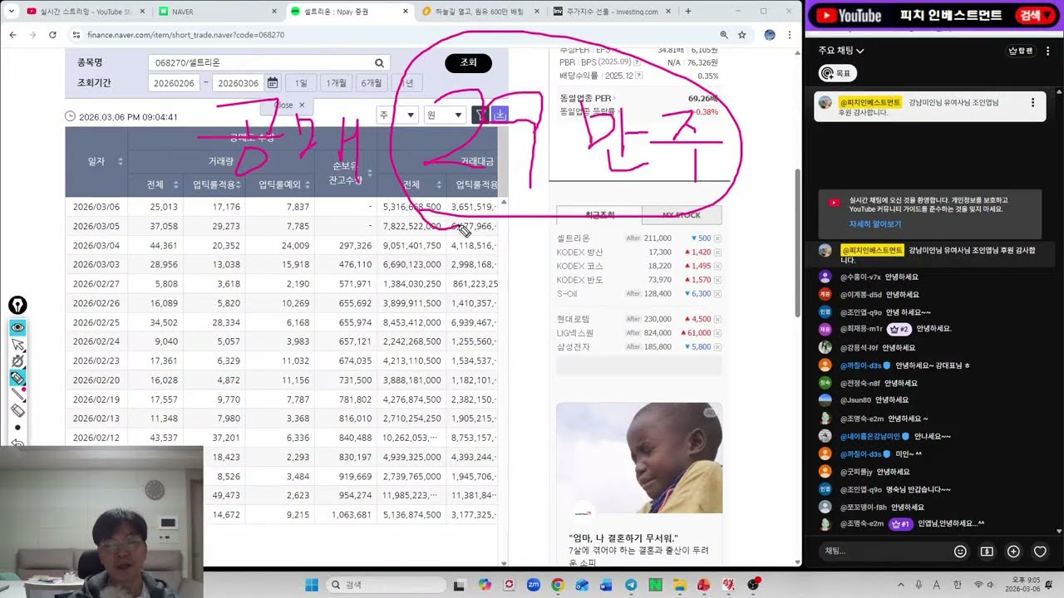Open Telegram from the taskbar
This screenshot has width=1064, height=598.
click(x=631, y=585)
